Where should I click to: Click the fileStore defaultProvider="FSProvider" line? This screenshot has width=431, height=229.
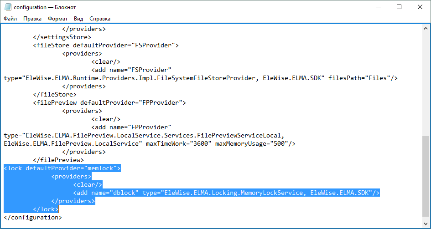[x=106, y=45]
